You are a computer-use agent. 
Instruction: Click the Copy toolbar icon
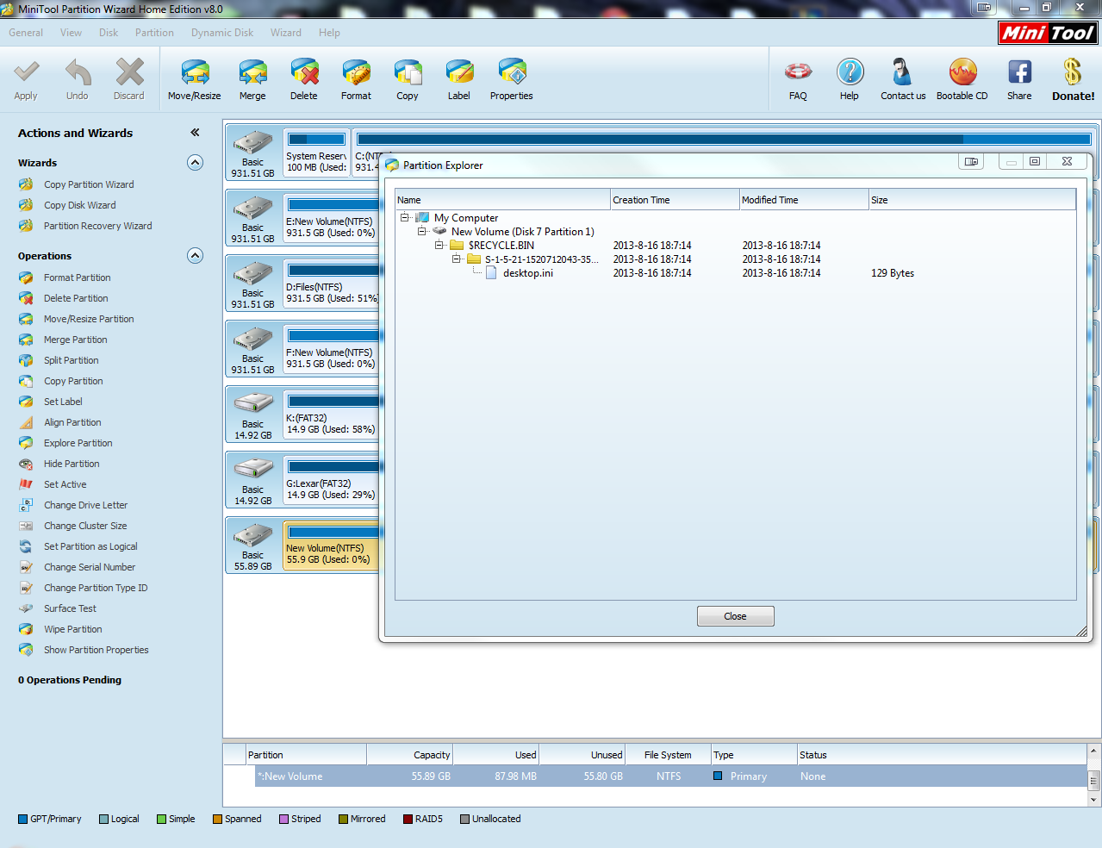(408, 73)
